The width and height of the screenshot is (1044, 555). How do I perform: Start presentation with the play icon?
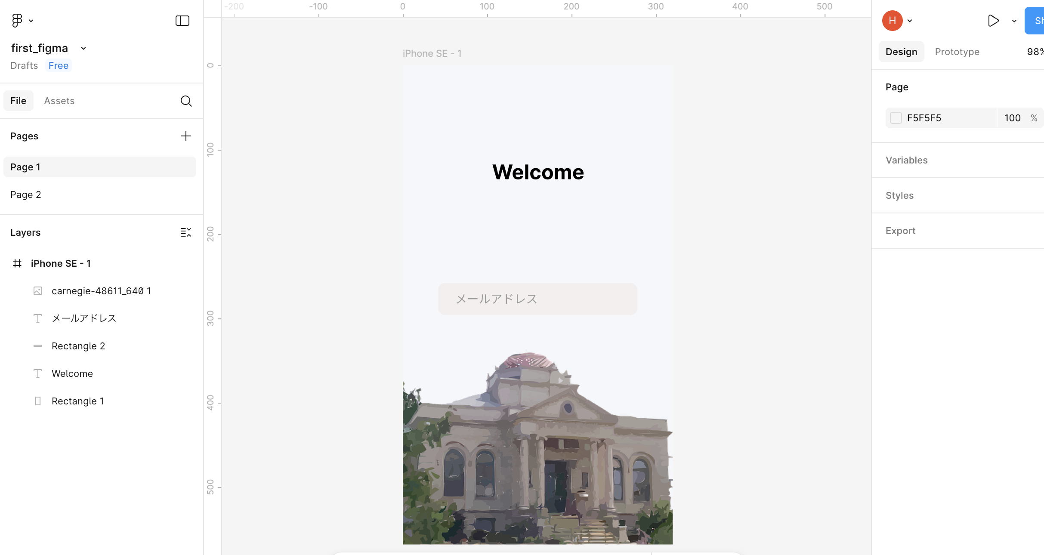click(x=993, y=21)
